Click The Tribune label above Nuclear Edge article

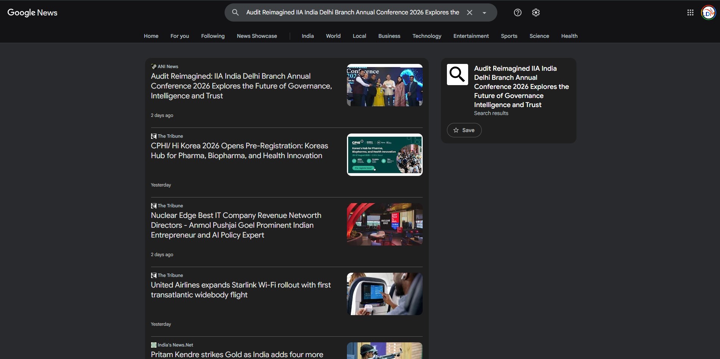click(170, 206)
